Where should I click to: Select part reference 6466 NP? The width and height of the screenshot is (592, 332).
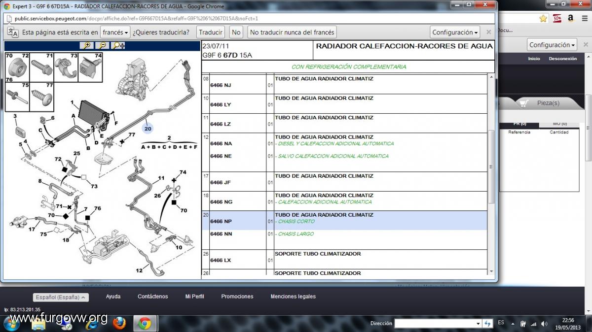(221, 221)
